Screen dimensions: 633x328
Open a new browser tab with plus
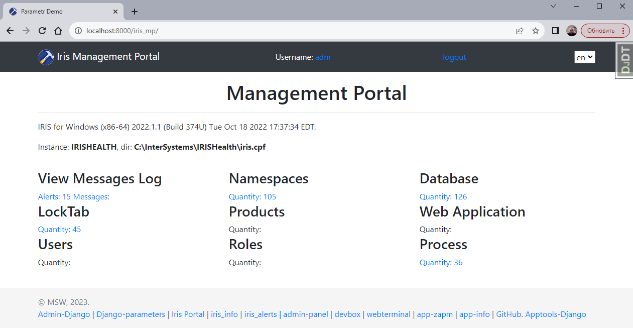pos(135,12)
